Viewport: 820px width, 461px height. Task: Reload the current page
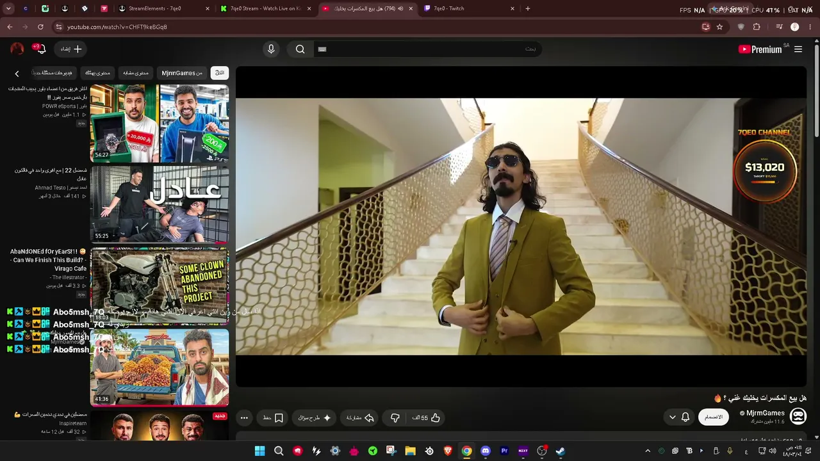(40, 27)
